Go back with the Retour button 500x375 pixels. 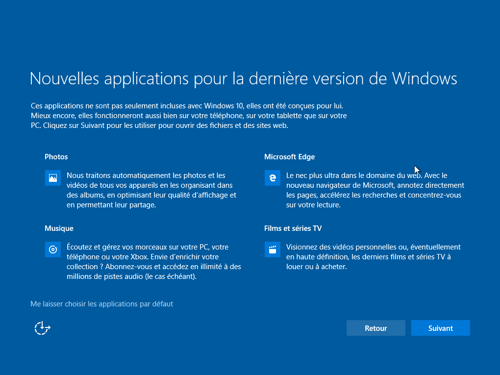pyautogui.click(x=375, y=328)
